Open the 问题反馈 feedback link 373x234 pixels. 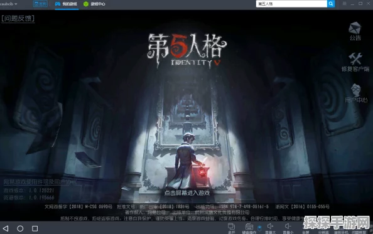tap(18, 18)
